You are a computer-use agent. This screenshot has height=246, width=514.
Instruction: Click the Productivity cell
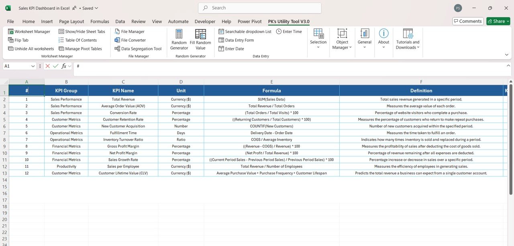point(66,166)
